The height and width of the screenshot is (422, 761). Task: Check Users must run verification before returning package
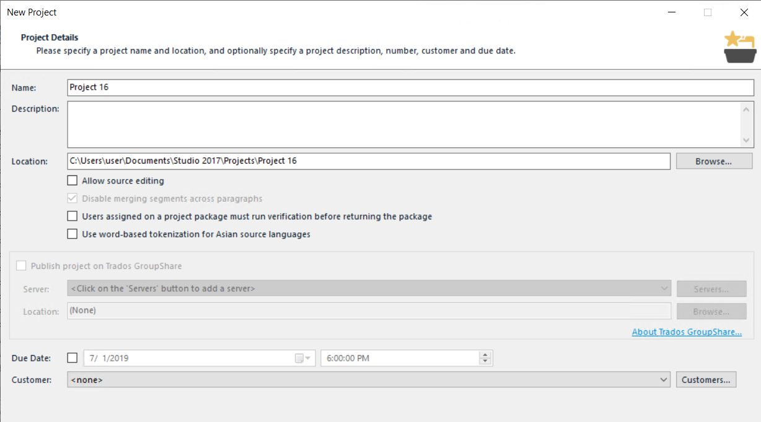click(x=73, y=217)
